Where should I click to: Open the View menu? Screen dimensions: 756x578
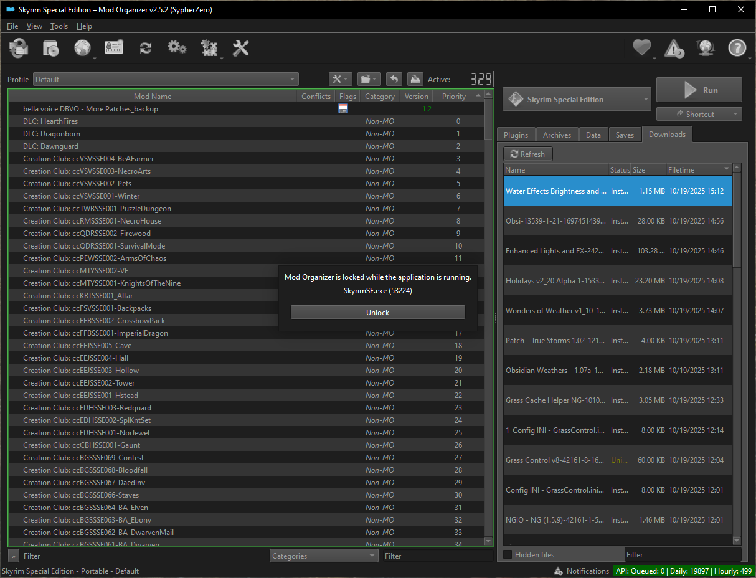[34, 26]
